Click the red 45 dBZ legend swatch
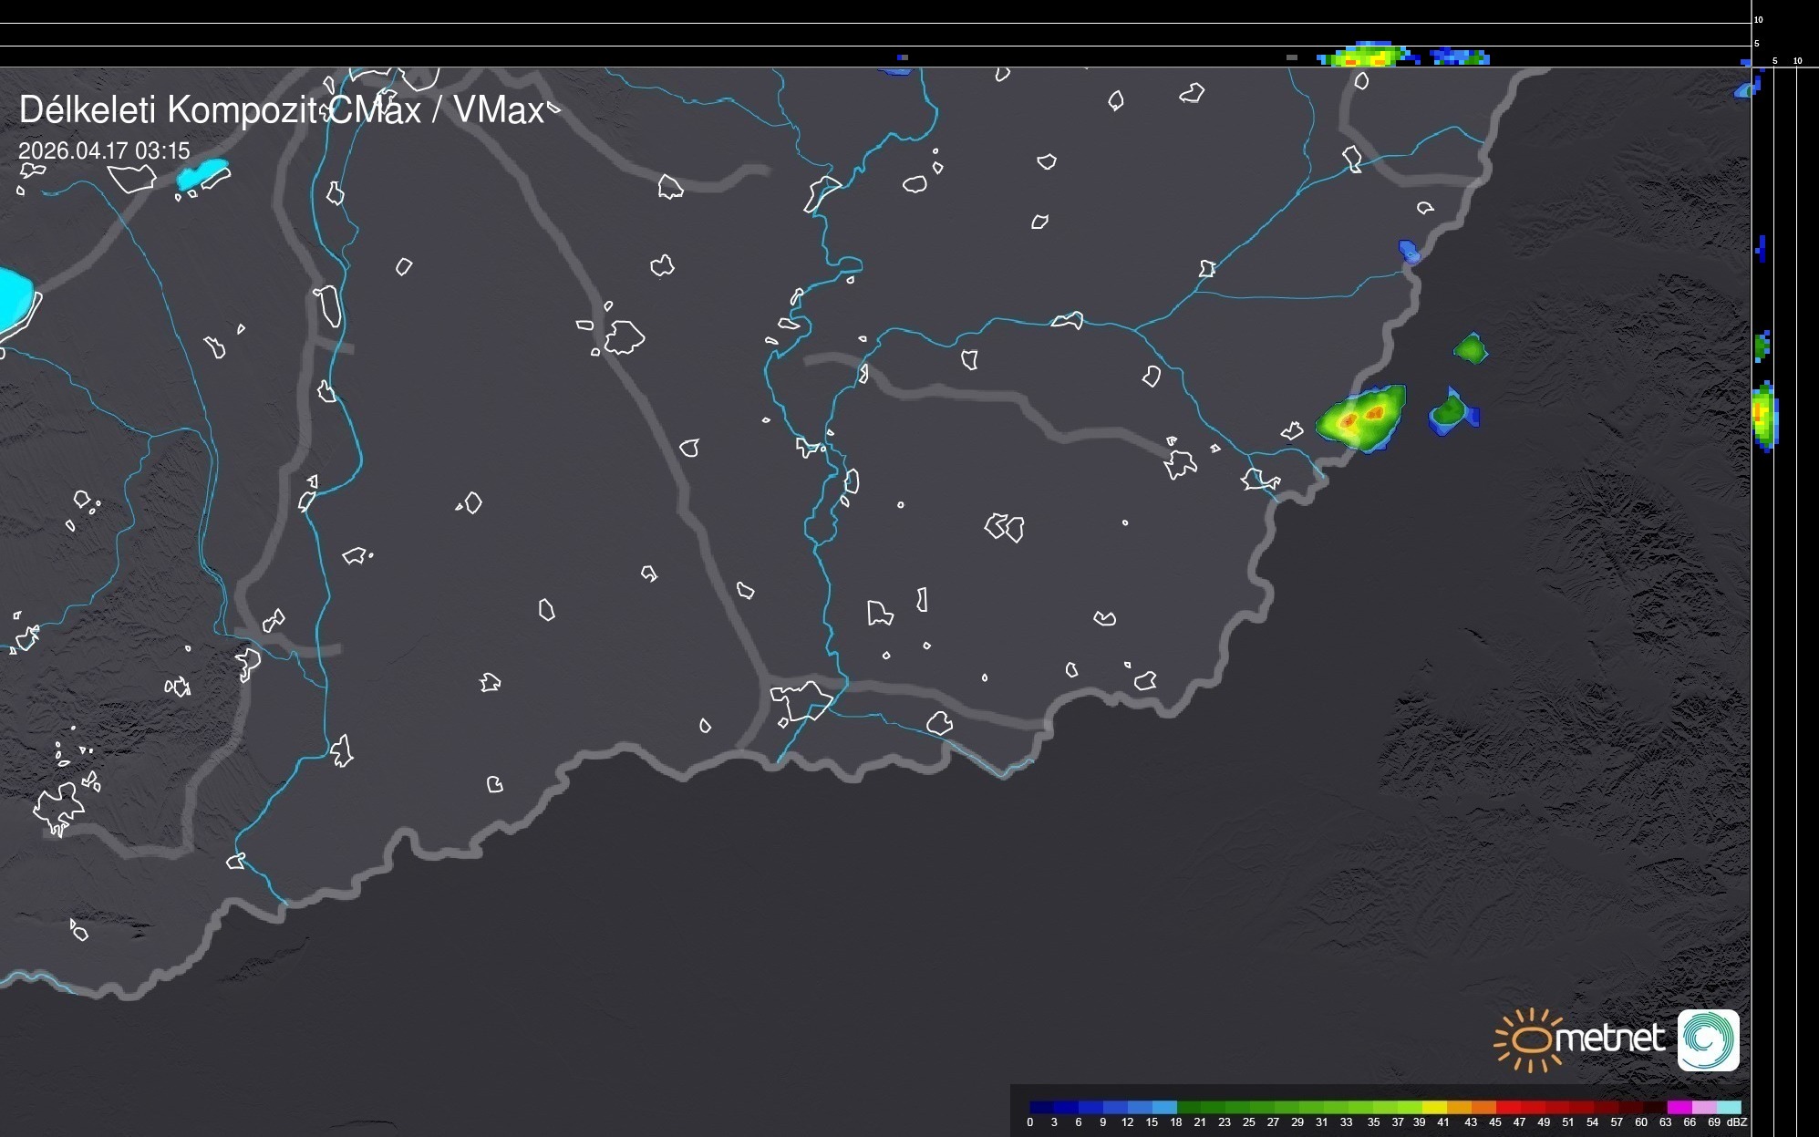1819x1137 pixels. tap(1507, 1107)
